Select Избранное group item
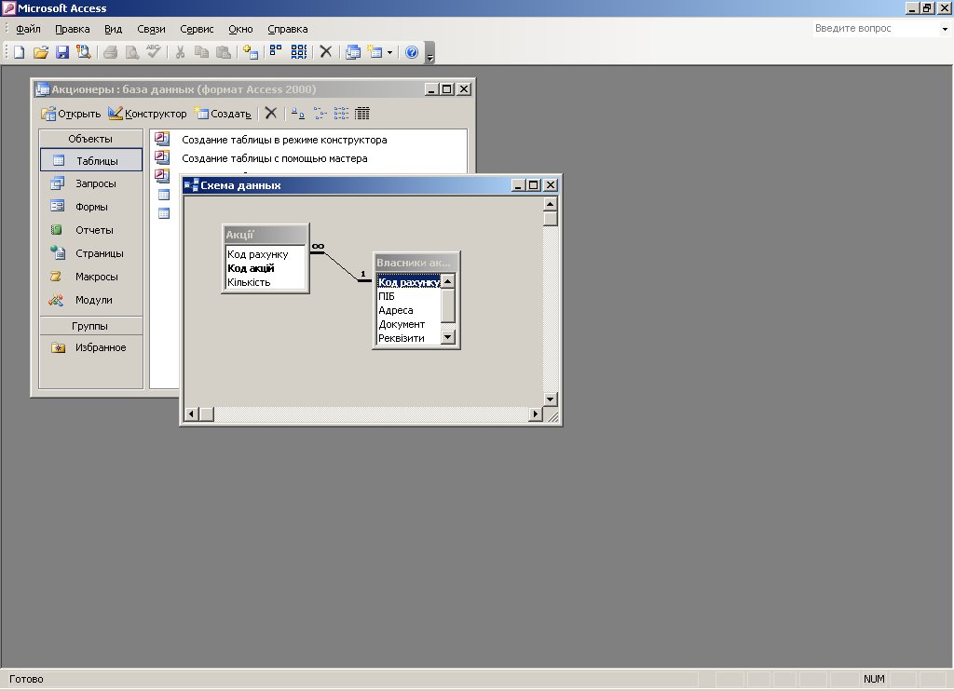 91,347
